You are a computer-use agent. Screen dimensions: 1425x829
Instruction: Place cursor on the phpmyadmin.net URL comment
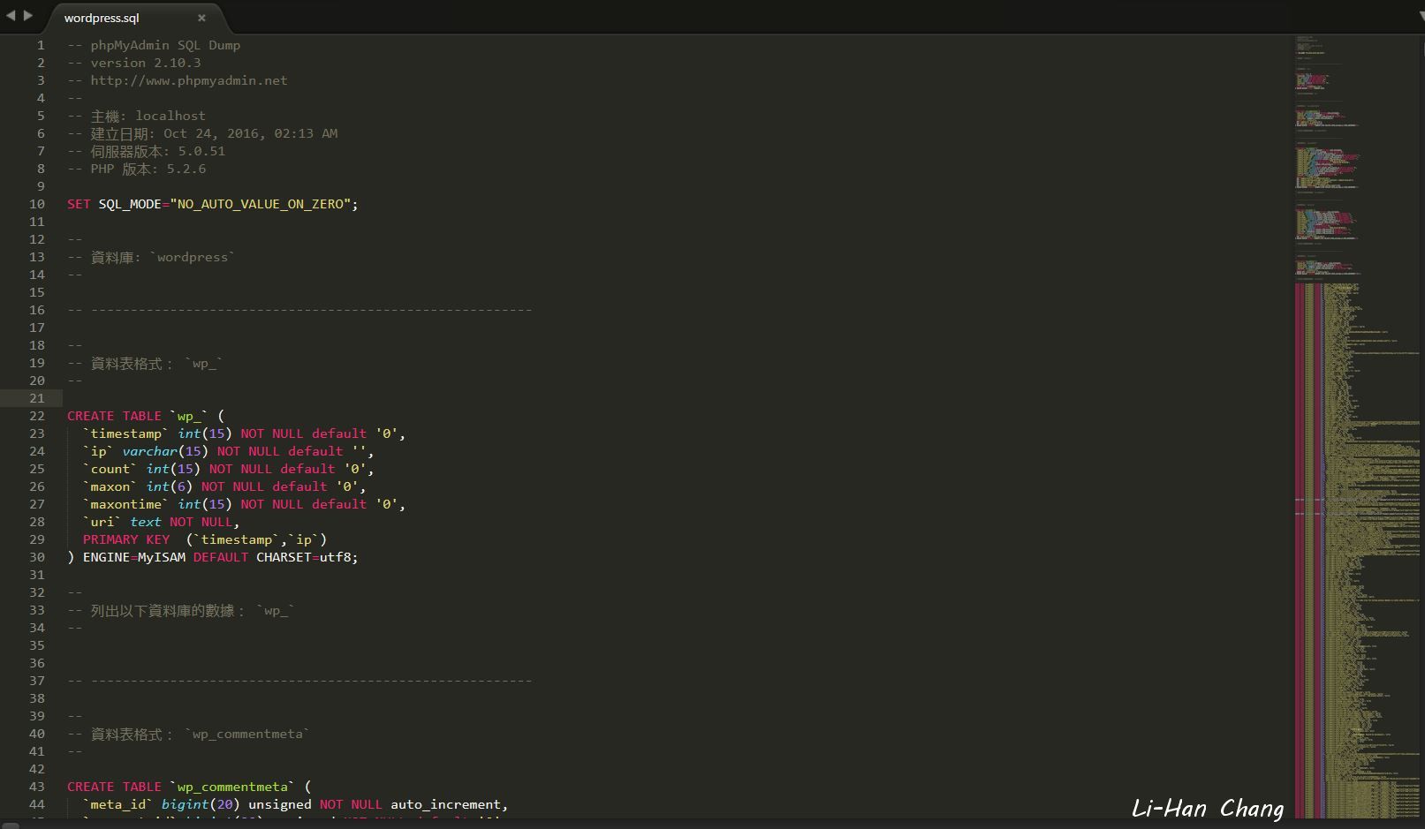tap(188, 80)
